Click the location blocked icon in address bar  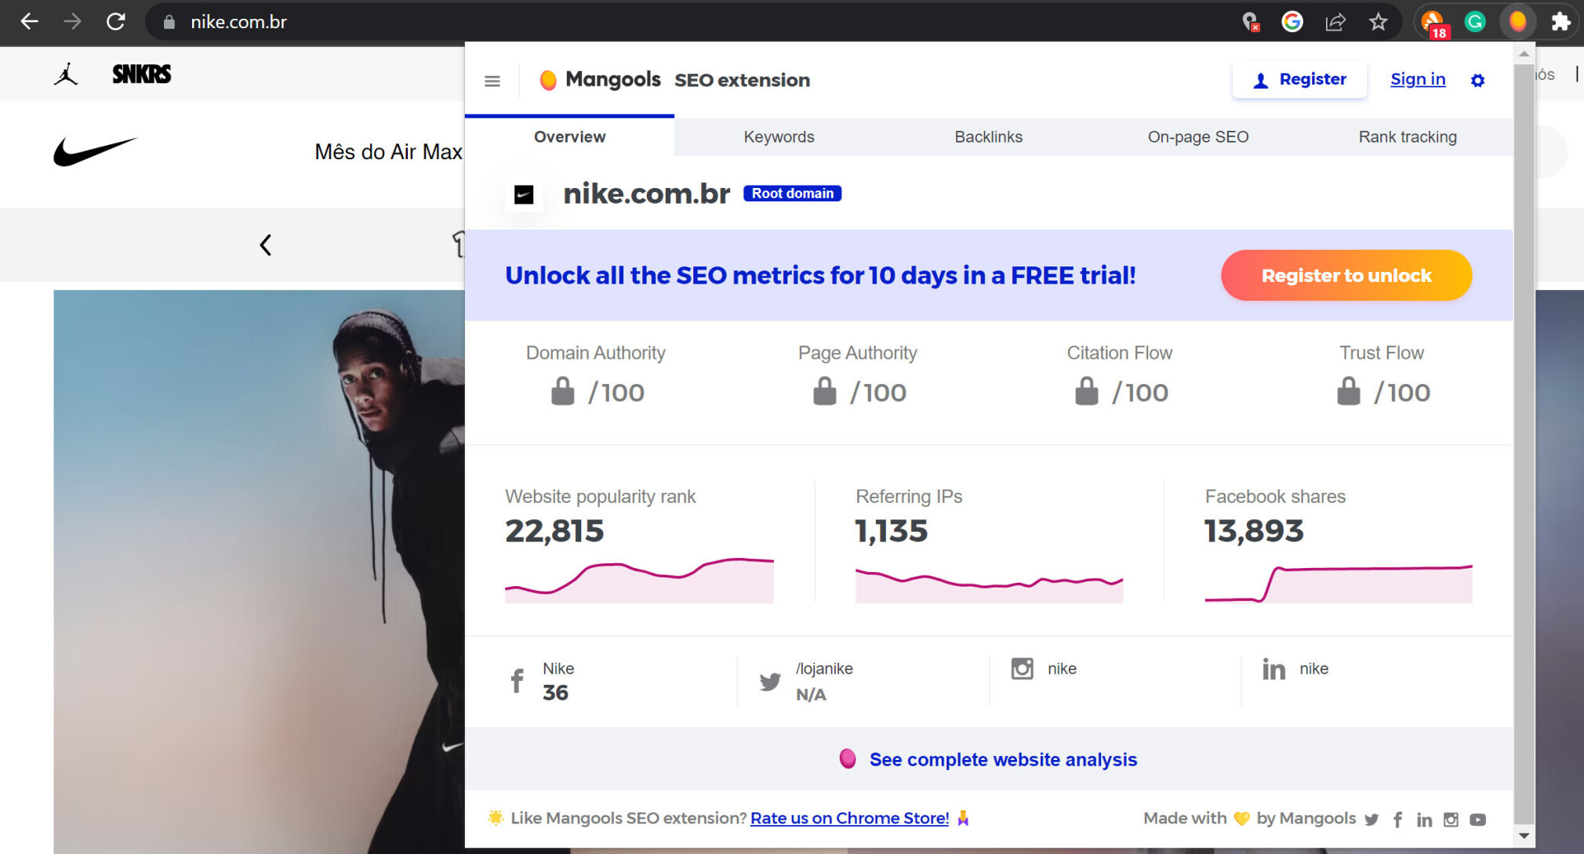tap(1251, 22)
